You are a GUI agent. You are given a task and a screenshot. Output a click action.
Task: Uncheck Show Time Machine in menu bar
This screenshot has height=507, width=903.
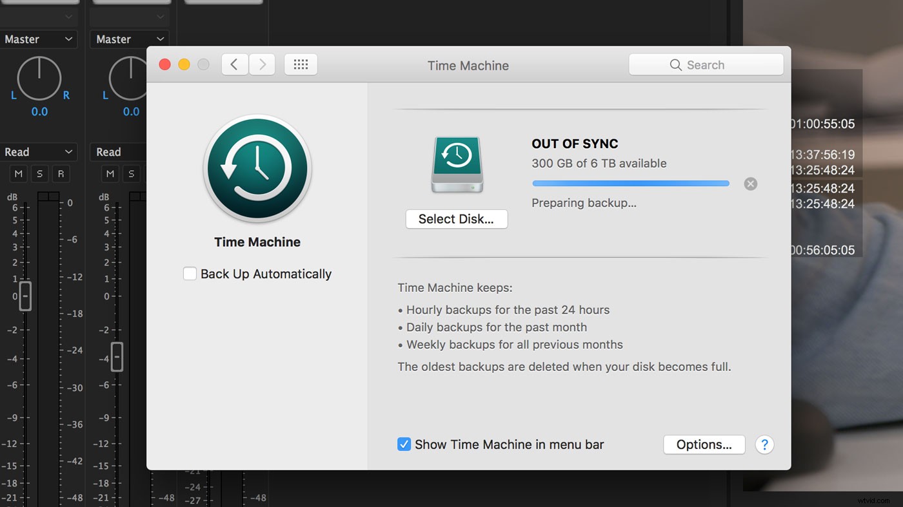tap(404, 444)
